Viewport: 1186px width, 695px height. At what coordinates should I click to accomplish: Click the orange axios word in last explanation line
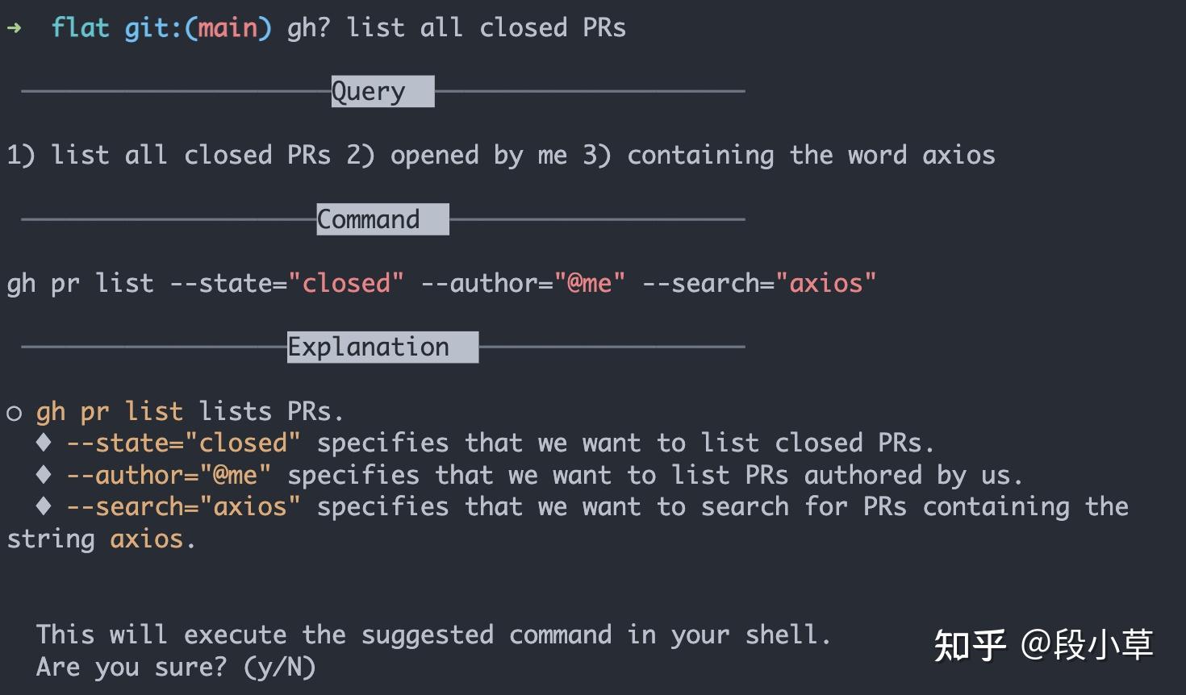(146, 539)
